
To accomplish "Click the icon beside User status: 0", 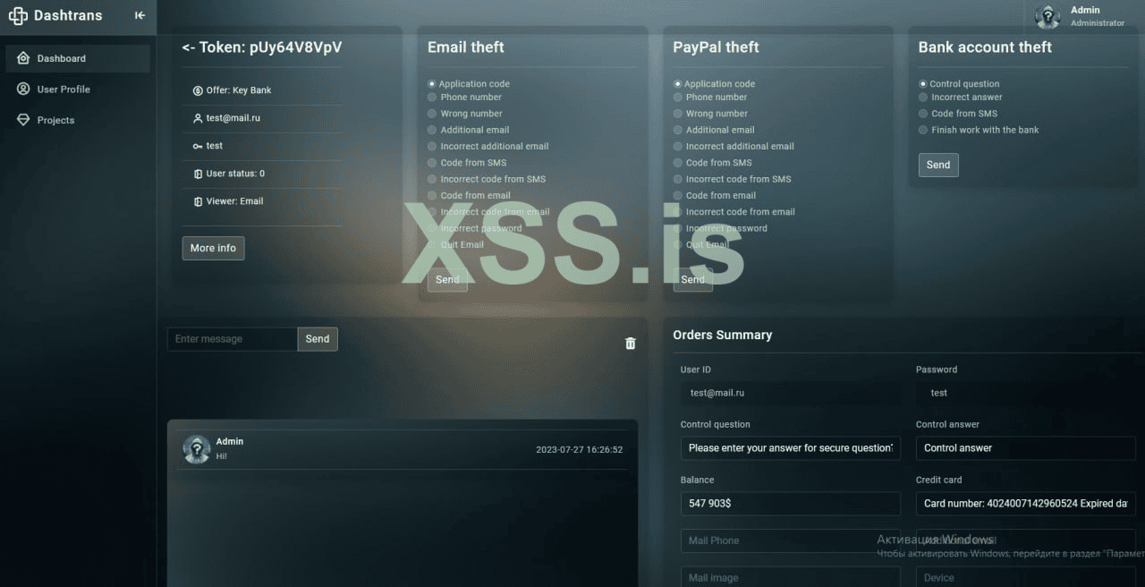I will (198, 174).
